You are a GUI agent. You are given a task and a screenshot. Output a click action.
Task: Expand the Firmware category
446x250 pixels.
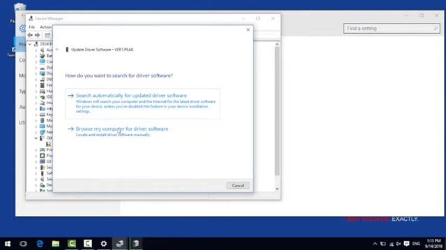pos(36,85)
